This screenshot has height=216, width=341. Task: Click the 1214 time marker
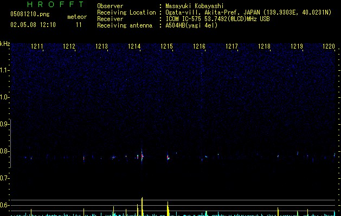pos(134,46)
